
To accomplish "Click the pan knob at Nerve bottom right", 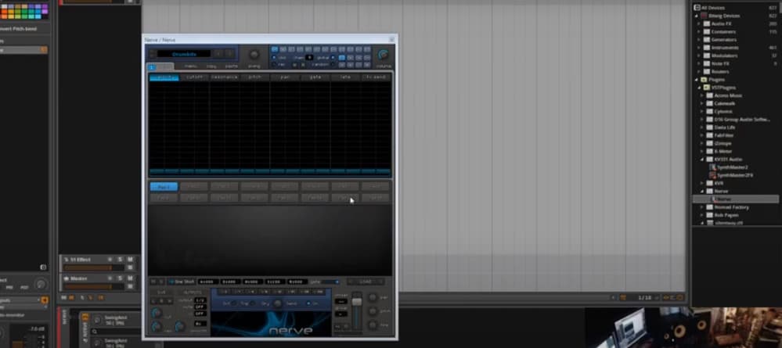I will [x=372, y=298].
